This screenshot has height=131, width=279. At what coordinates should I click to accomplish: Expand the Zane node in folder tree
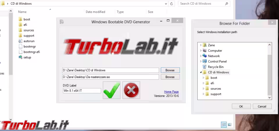click(x=201, y=45)
